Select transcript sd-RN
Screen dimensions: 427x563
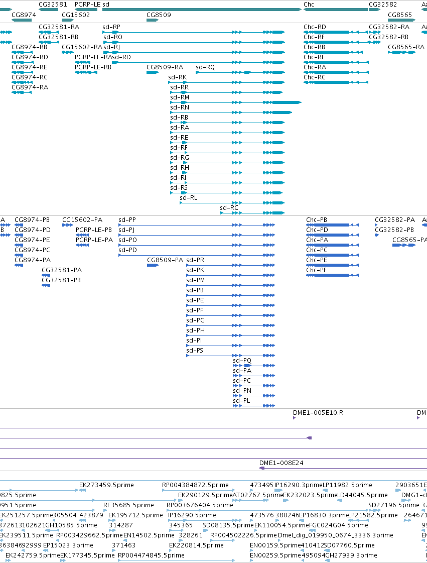click(x=231, y=112)
